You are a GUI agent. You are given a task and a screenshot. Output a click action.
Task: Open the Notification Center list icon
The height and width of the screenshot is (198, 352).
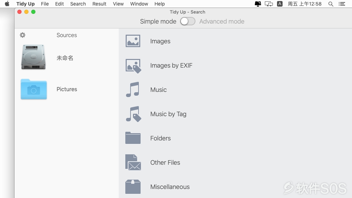[x=342, y=4]
